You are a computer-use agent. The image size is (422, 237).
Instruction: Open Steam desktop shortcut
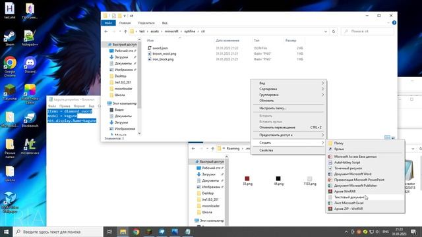point(10,38)
